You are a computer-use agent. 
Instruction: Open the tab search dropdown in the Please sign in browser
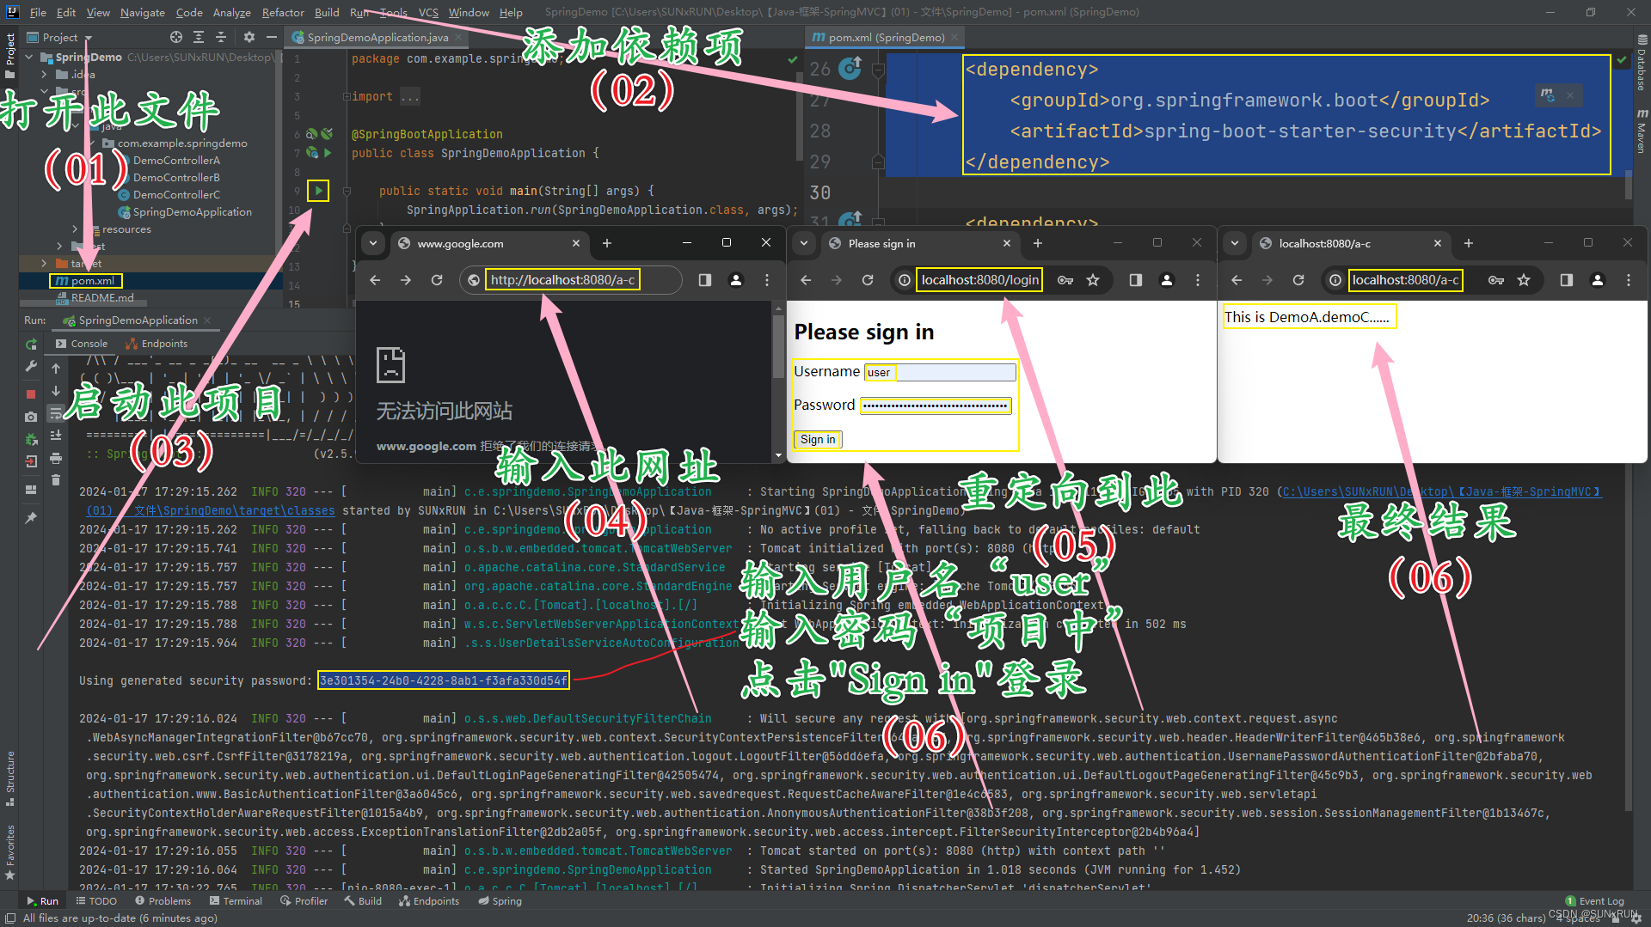click(804, 243)
